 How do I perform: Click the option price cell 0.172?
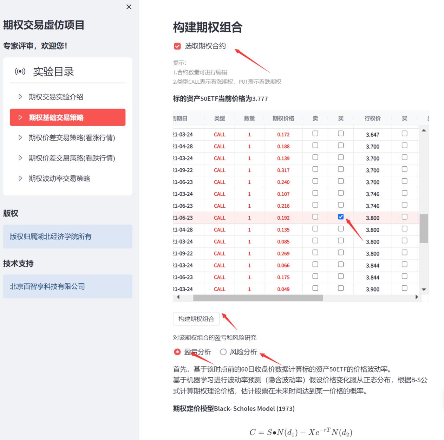283,135
